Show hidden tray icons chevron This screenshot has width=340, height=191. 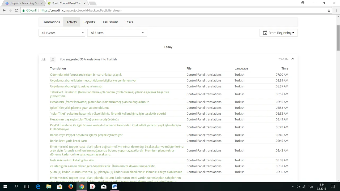pos(293,187)
